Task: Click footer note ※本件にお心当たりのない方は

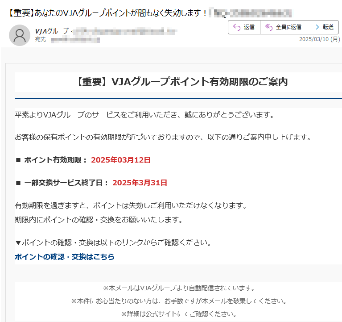Action: [179, 301]
